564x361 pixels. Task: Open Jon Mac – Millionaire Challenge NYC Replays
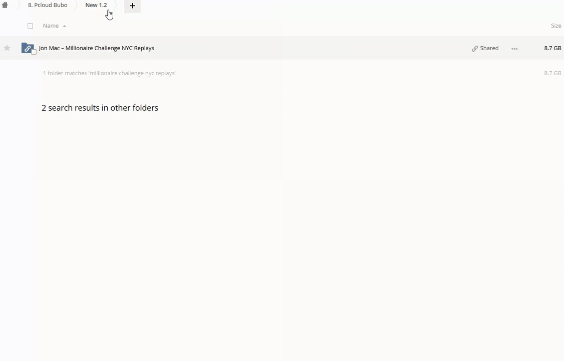[x=96, y=48]
